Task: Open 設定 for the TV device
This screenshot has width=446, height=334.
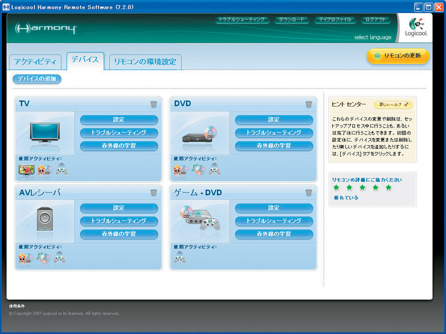Action: click(119, 120)
